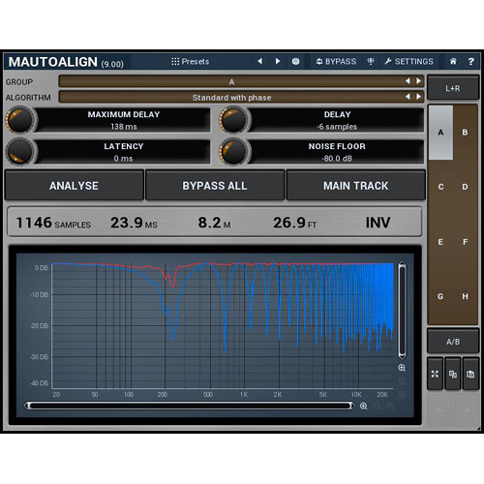Select preset slot D
Image resolution: width=484 pixels, height=484 pixels.
click(x=465, y=187)
